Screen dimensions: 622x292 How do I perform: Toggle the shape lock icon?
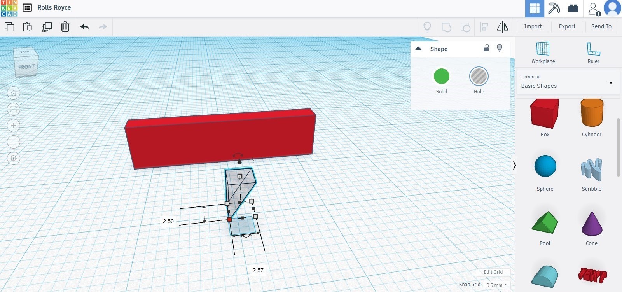point(486,48)
